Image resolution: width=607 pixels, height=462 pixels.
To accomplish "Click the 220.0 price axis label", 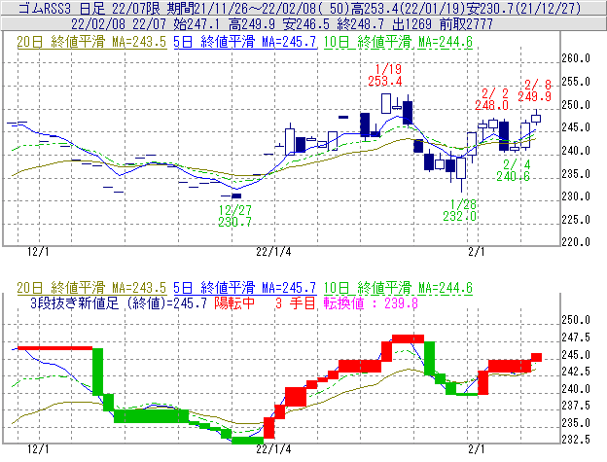I will point(576,242).
